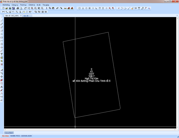Select the TP tool in top toolbar
The height and width of the screenshot is (138, 179).
point(136,8)
